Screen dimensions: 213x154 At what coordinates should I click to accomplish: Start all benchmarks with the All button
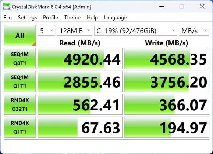[x=20, y=36]
